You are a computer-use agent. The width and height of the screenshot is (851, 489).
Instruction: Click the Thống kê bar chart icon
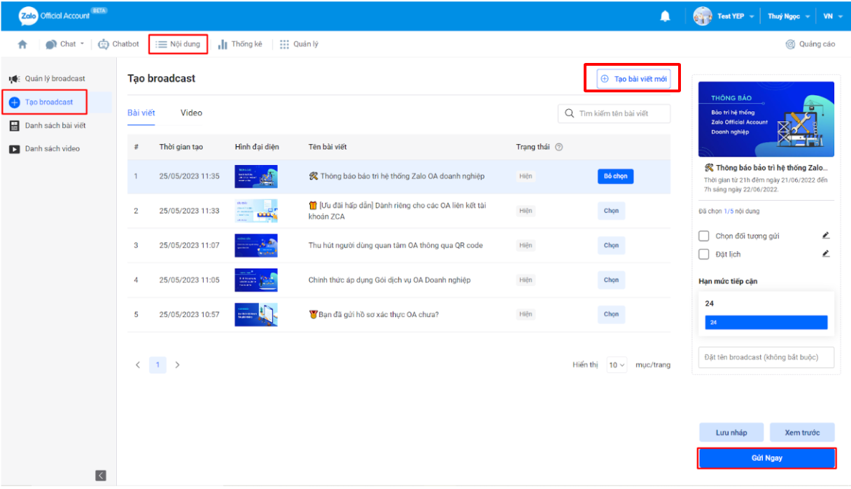point(223,44)
